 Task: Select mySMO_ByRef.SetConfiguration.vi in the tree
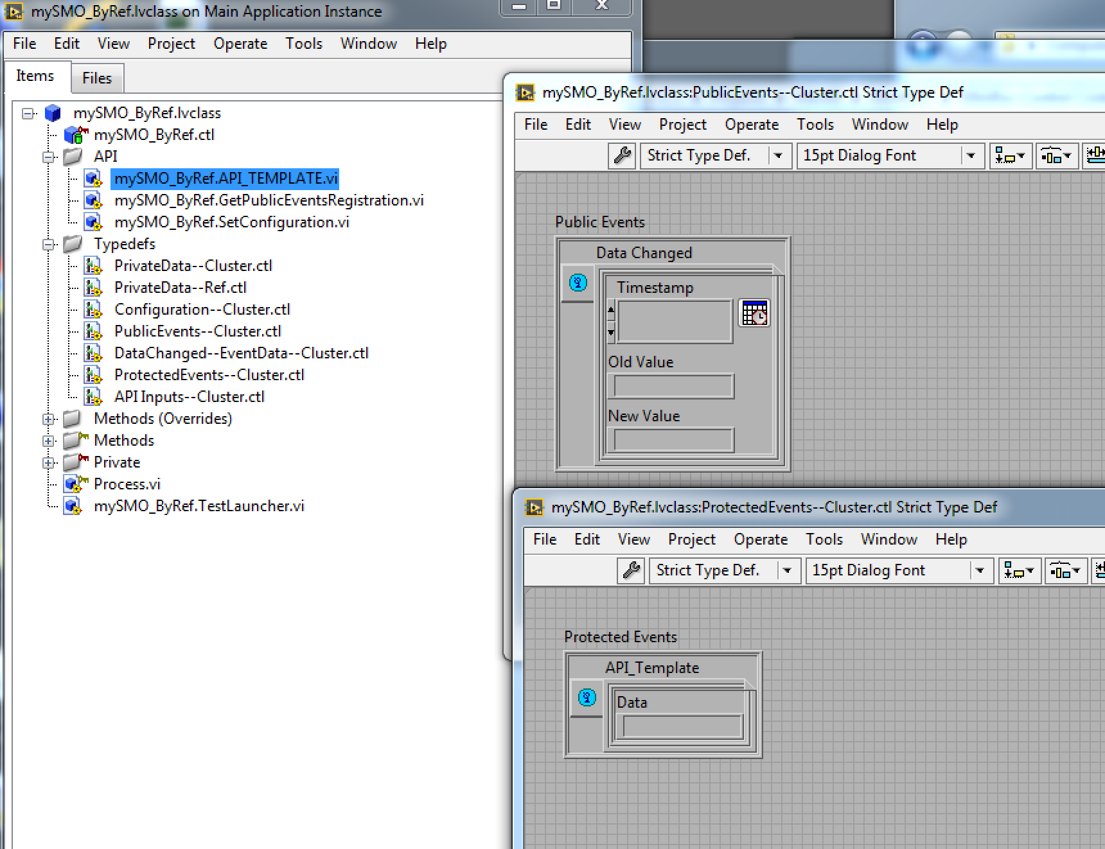[232, 222]
